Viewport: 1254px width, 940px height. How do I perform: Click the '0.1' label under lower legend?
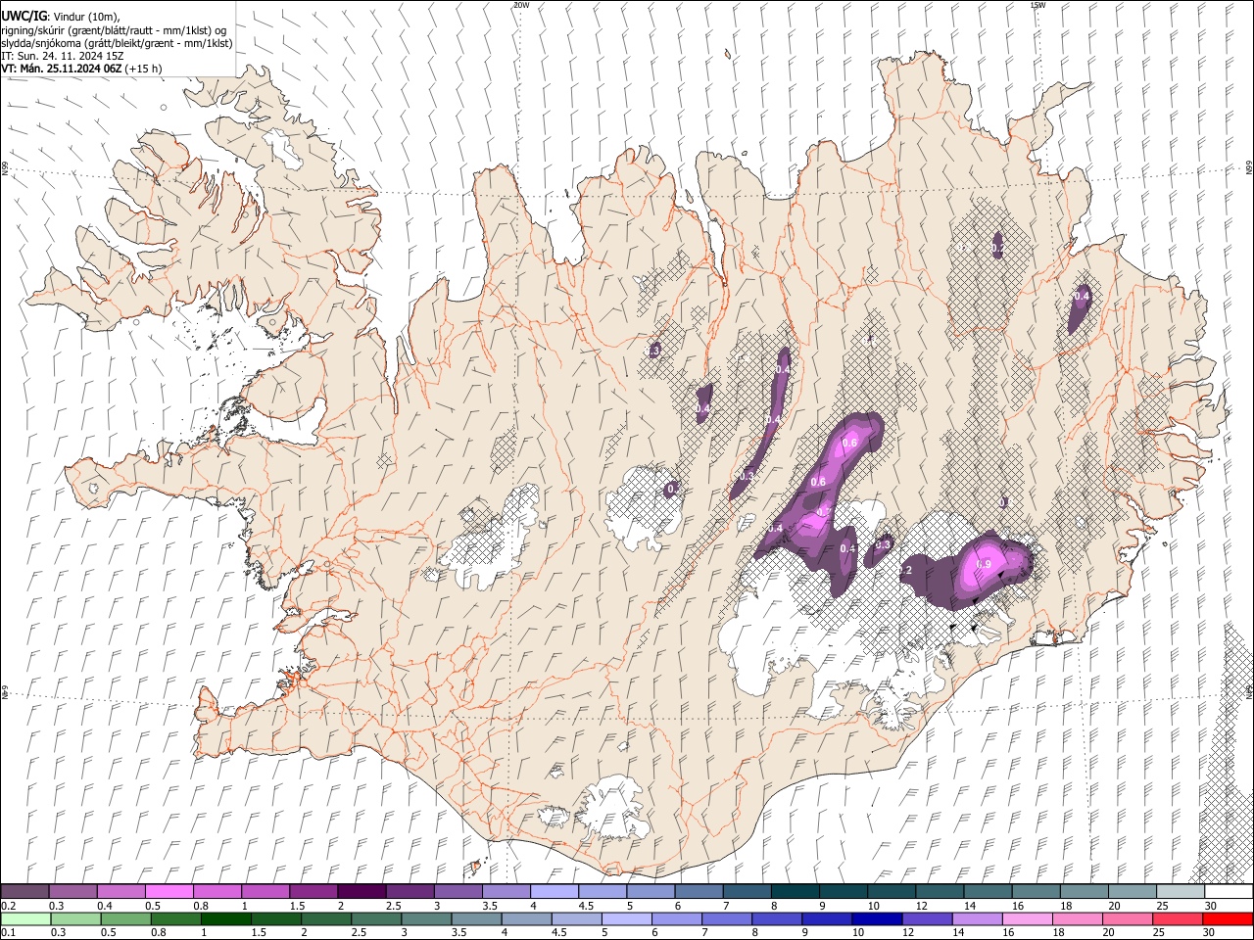coord(8,932)
